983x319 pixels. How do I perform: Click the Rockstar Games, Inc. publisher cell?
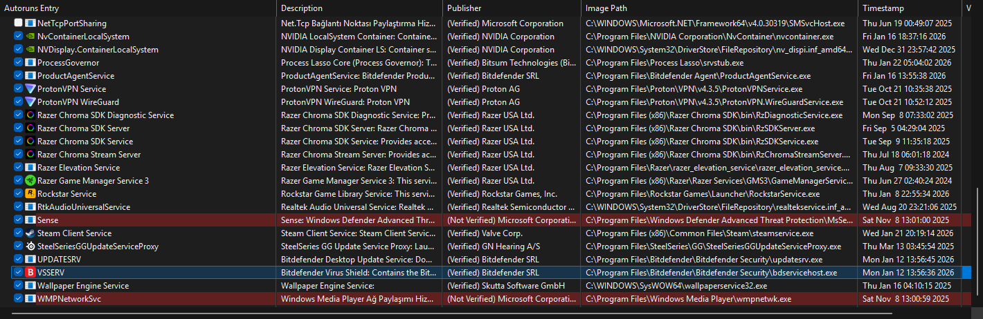pos(512,194)
